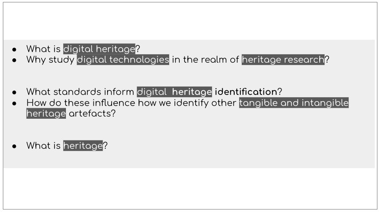Screen dimensions: 379x212
Task: Select the bullet next to "How do these influence"
Action: tap(15, 103)
